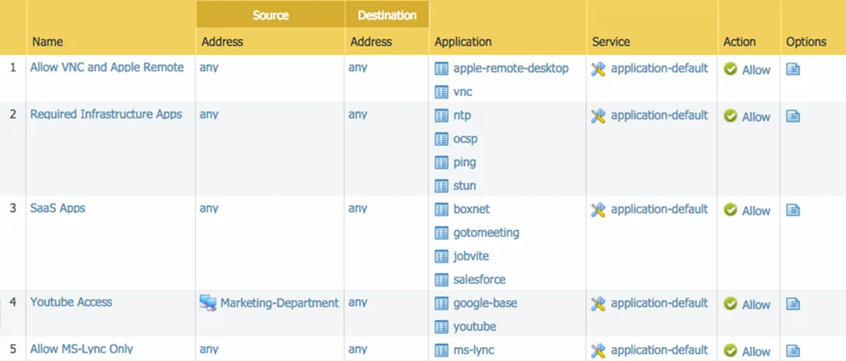Click the boxnet application name

(472, 209)
